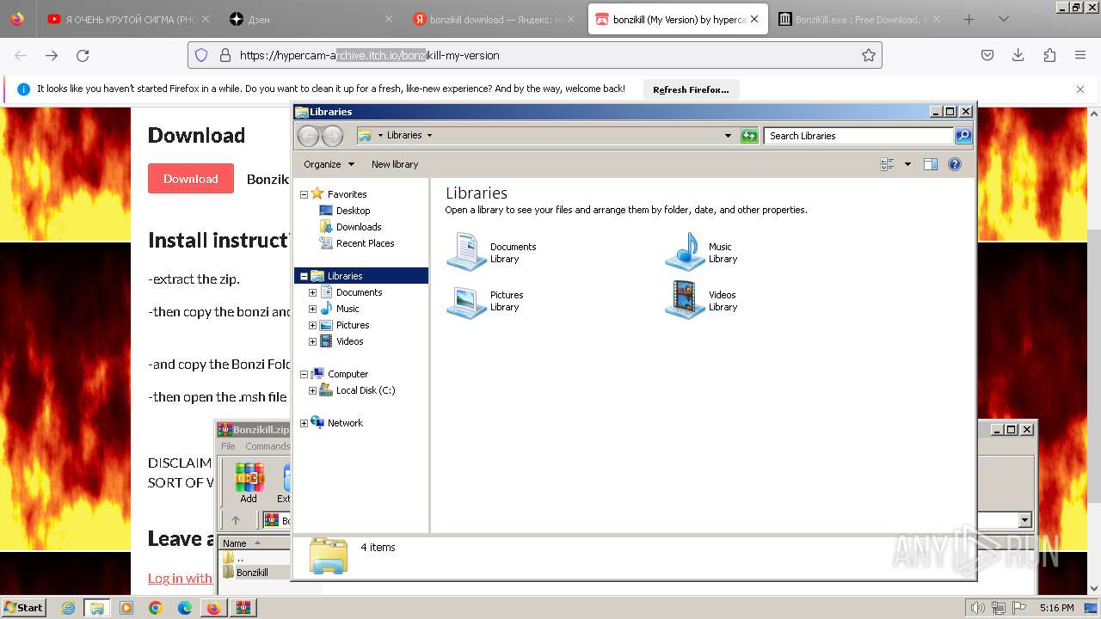
Task: Click the Name column header in WinRAR
Action: coord(255,543)
